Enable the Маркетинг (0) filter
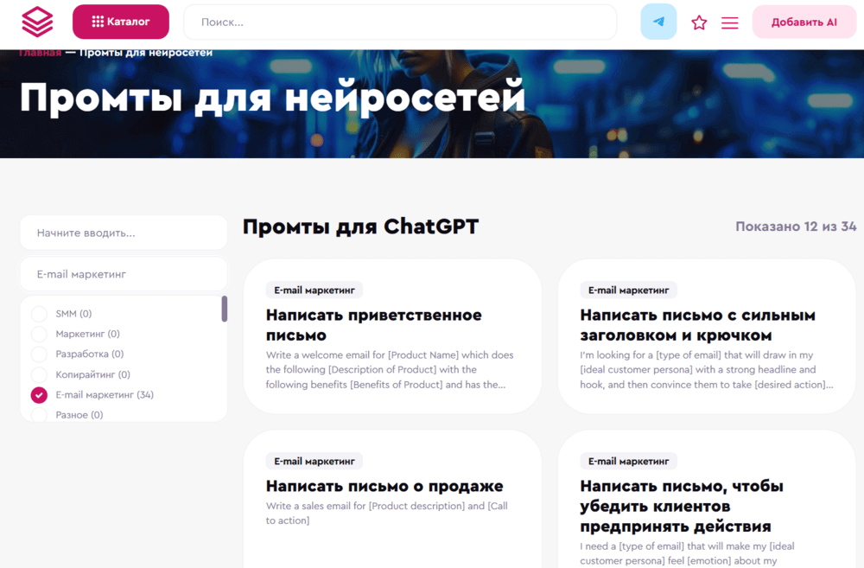The image size is (864, 568). [39, 335]
